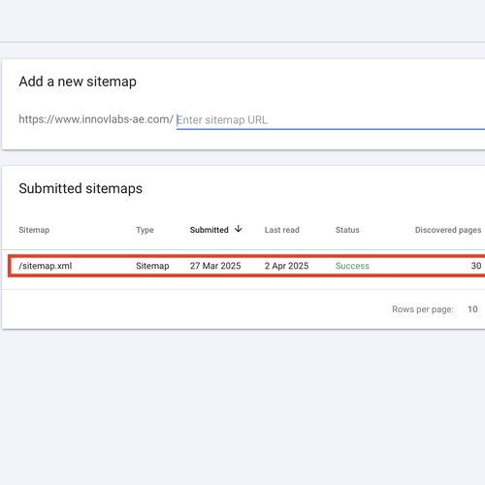Sort by the Last read column header

[282, 230]
